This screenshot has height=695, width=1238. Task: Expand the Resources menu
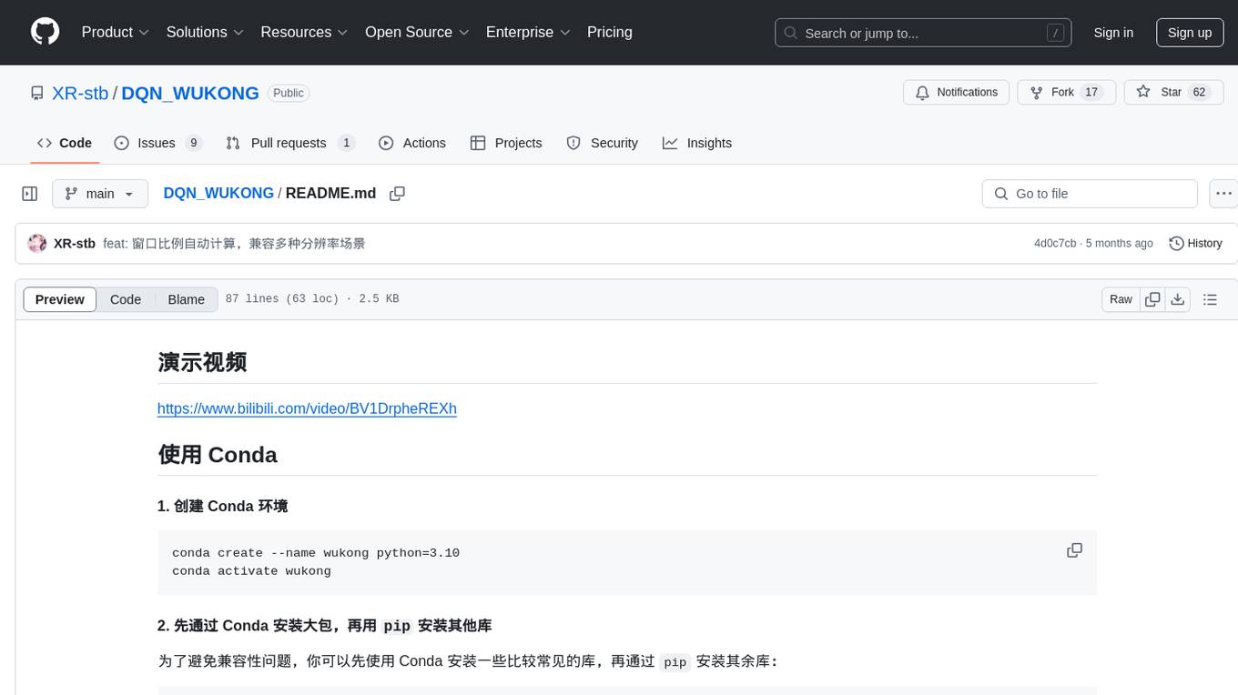click(304, 32)
